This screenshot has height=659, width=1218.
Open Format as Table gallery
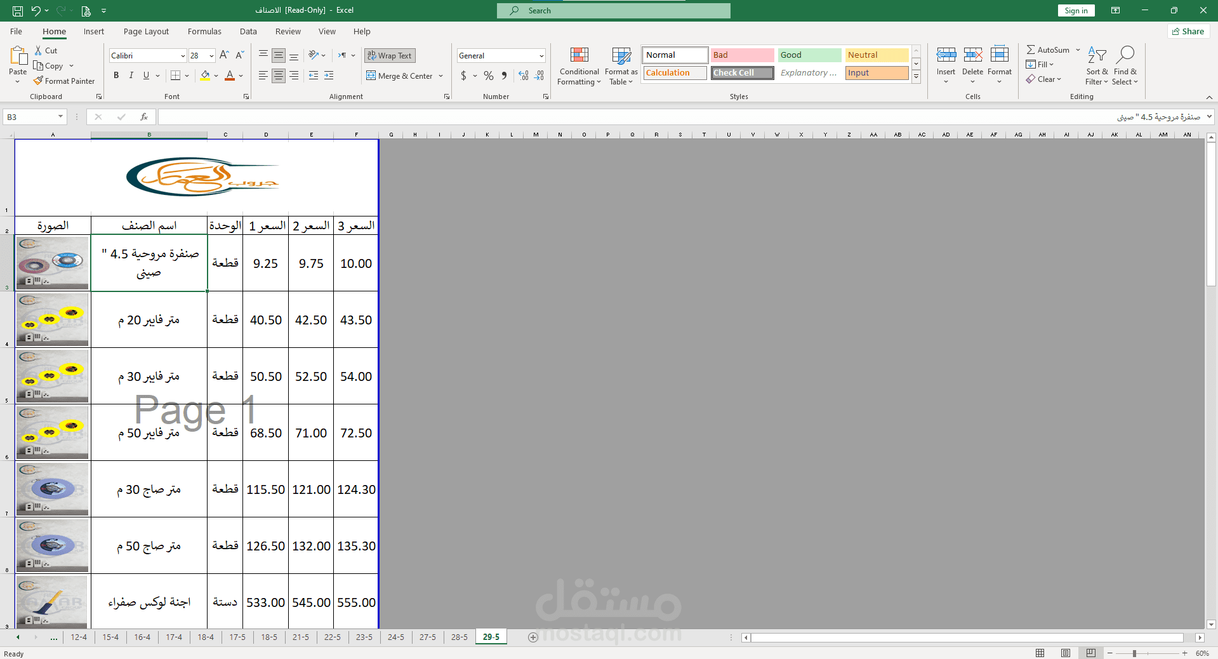tap(621, 66)
